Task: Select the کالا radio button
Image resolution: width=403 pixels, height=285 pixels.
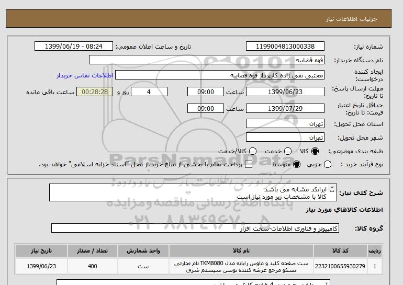Action: point(315,151)
